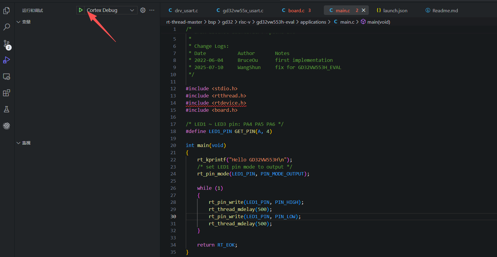
Task: Close the main.c editor tab
Action: (x=363, y=10)
